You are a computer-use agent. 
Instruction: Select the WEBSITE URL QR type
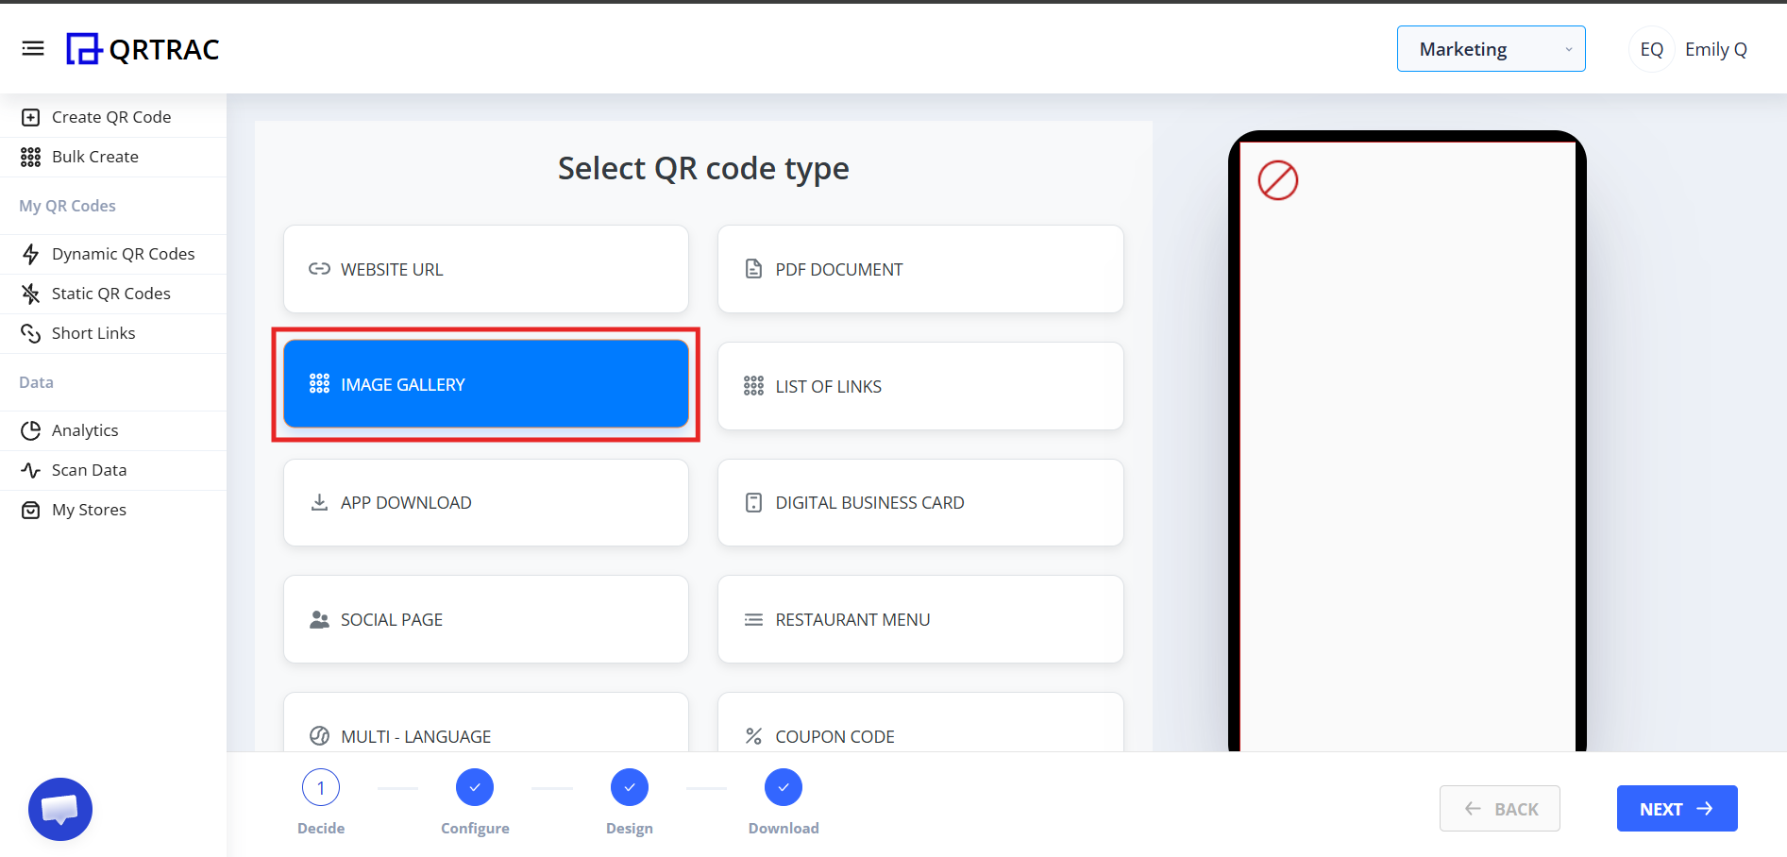(485, 268)
